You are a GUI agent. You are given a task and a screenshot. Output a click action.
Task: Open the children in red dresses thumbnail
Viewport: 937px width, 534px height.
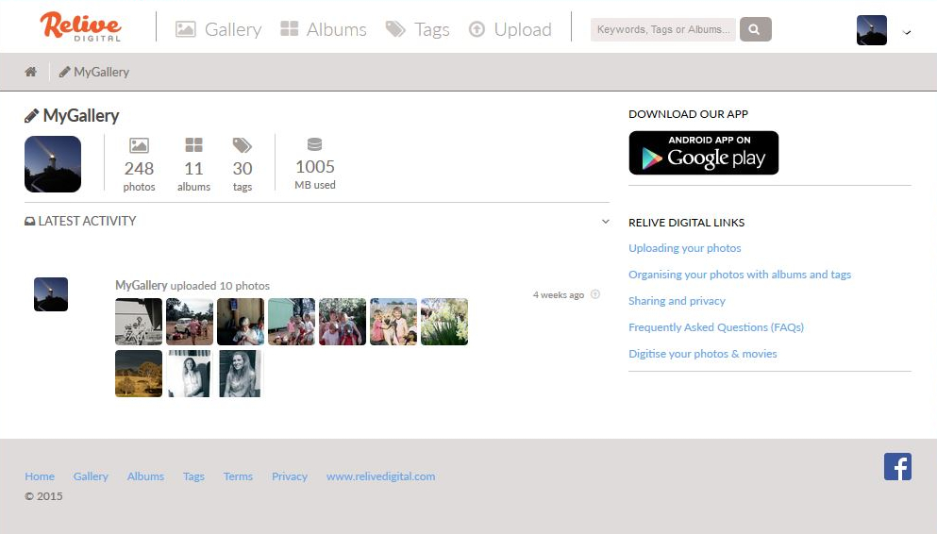pyautogui.click(x=343, y=322)
